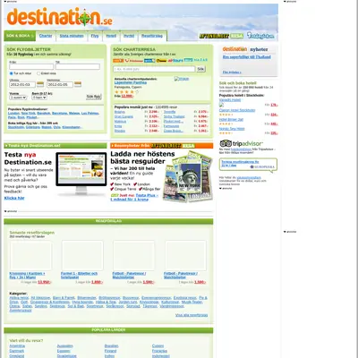The width and height of the screenshot is (358, 358).
Task: Click the Airtours logo in charter panel
Action: coord(175,60)
